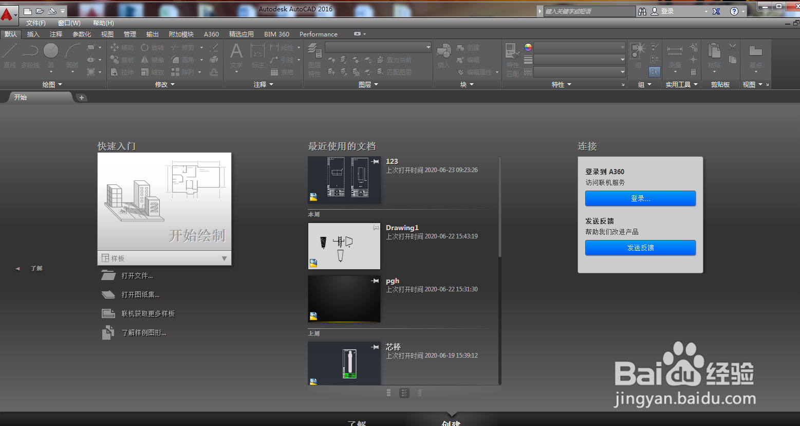
Task: Click the Sheet Set Manager icon in quick access toolbar
Action: (52, 11)
